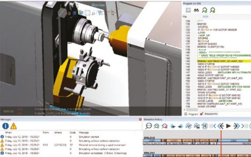Click the single step back arrow button

pyautogui.click(x=215, y=126)
